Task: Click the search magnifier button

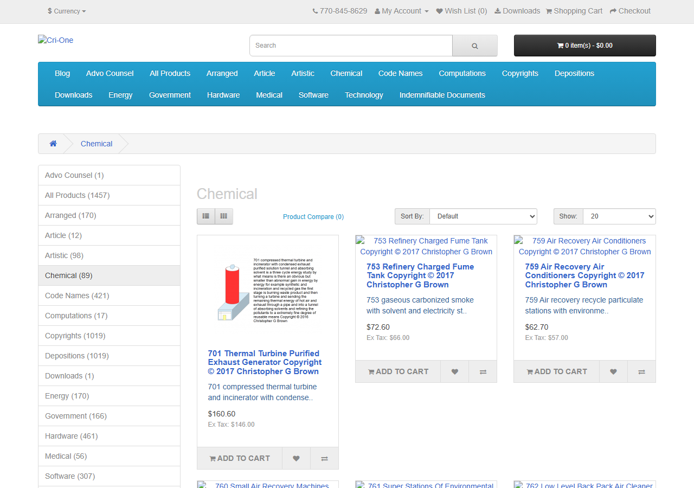Action: click(x=475, y=46)
